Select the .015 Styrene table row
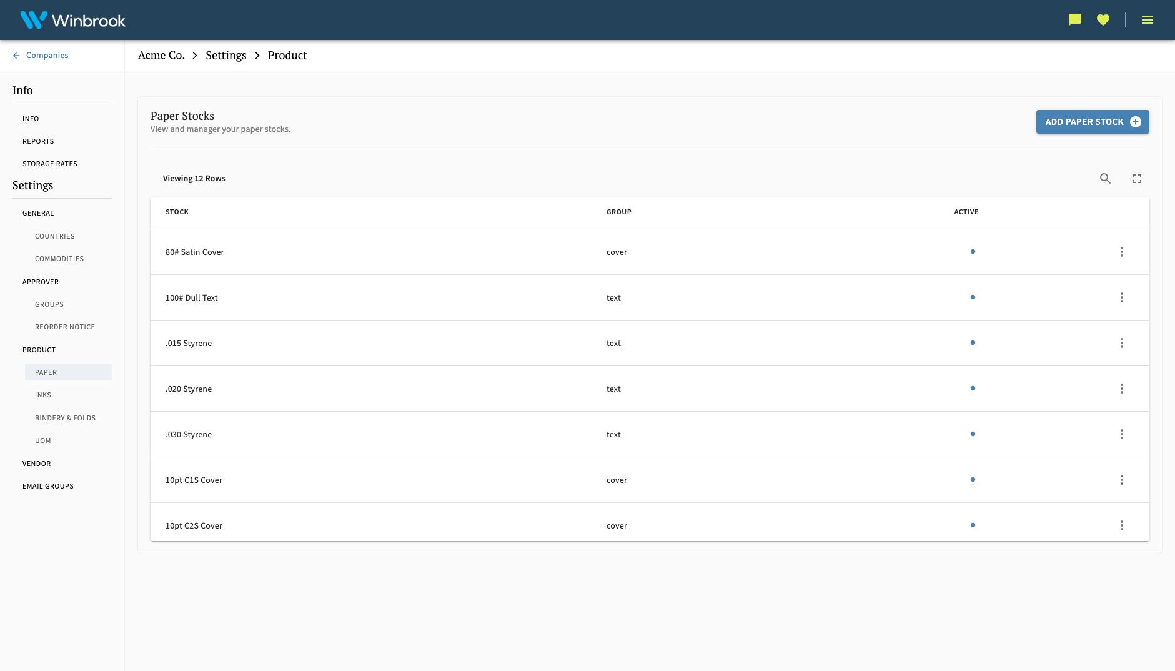 tap(437, 342)
